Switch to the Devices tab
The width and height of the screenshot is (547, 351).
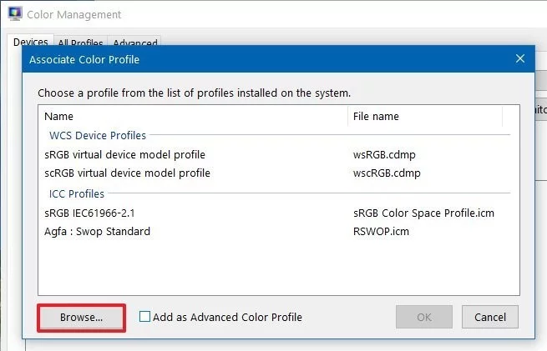click(x=30, y=42)
